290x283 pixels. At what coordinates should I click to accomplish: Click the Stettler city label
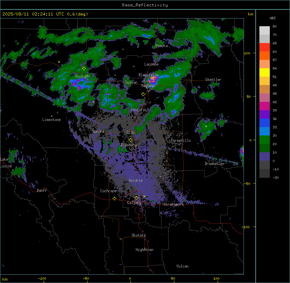(213, 80)
